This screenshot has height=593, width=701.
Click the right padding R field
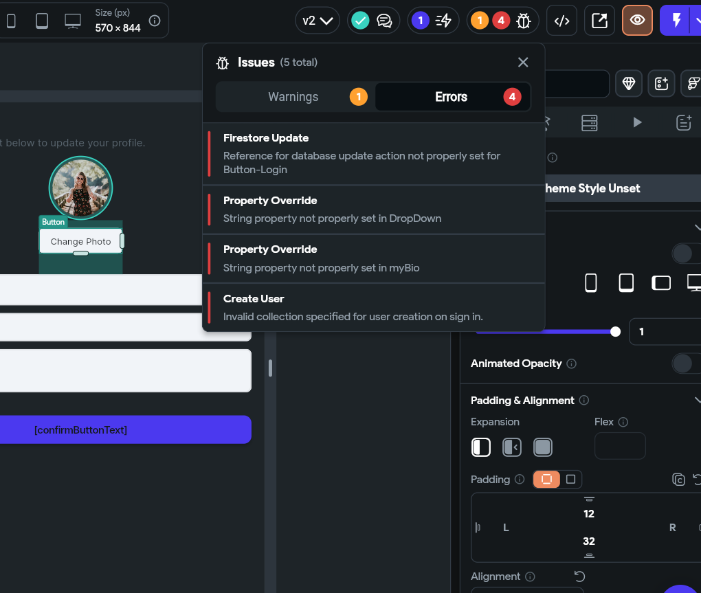[672, 527]
